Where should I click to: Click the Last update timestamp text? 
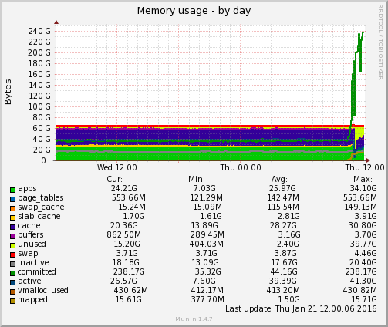click(x=301, y=308)
